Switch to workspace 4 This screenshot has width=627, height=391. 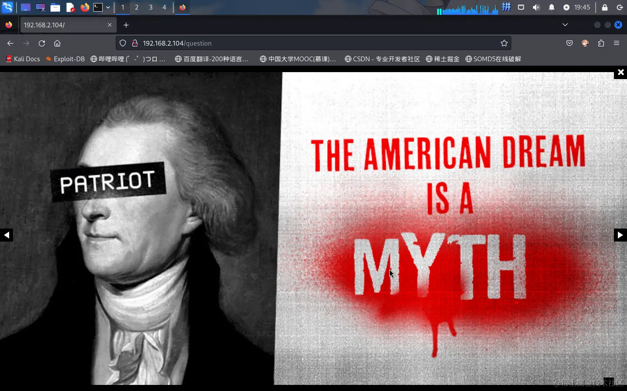(164, 7)
